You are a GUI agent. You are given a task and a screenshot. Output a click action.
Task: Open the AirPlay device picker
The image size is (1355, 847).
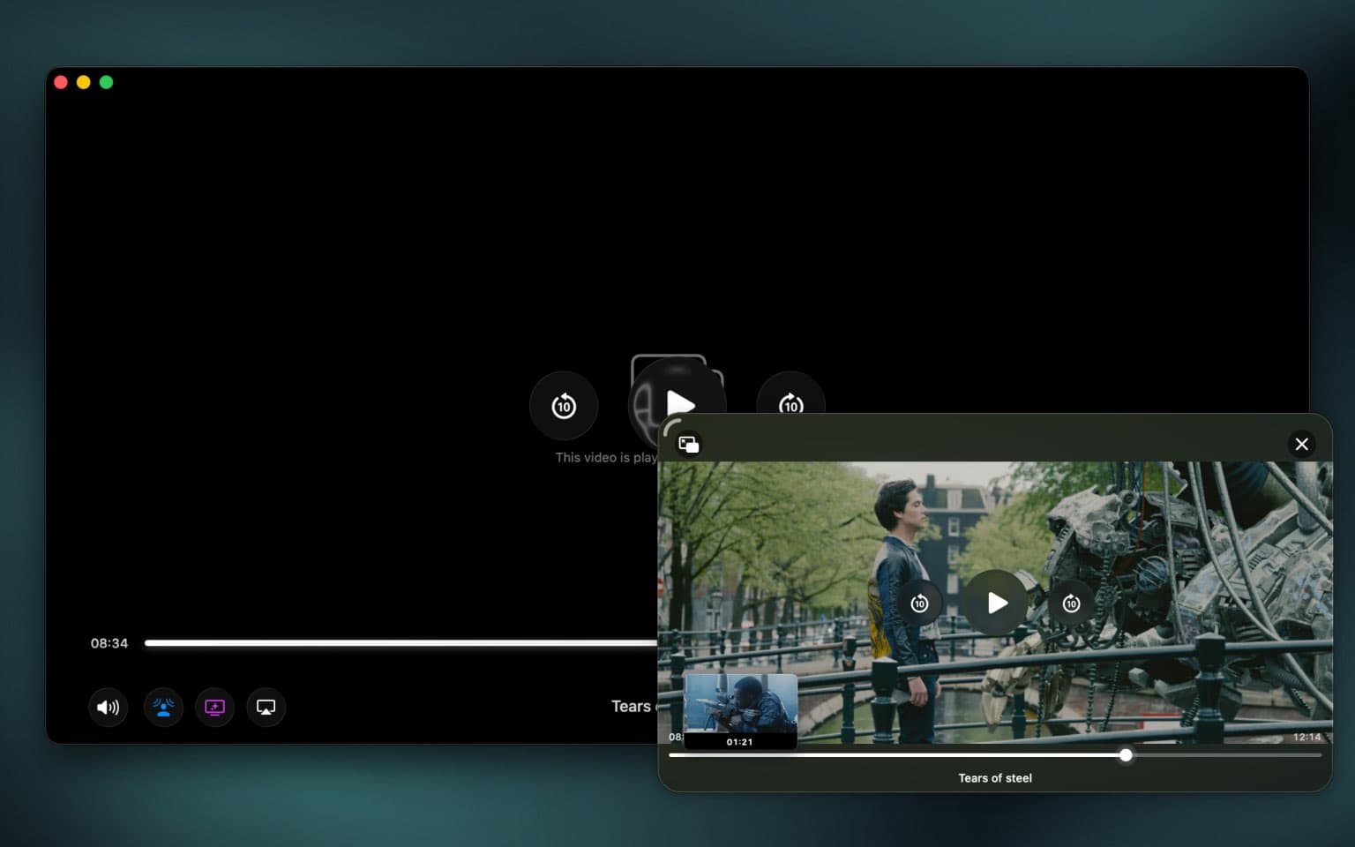click(266, 707)
